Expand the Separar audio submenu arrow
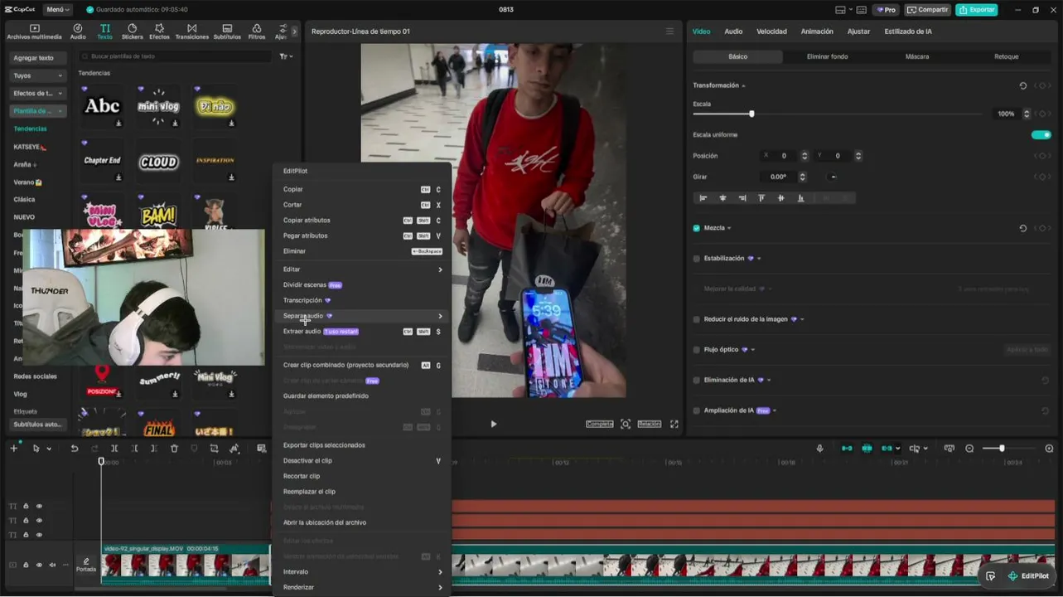 [x=440, y=316]
